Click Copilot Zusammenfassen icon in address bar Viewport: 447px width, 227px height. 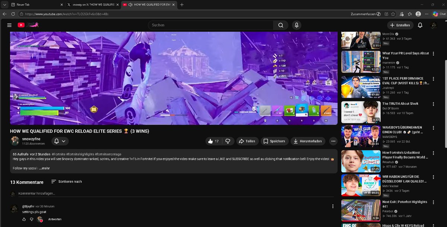[x=378, y=14]
